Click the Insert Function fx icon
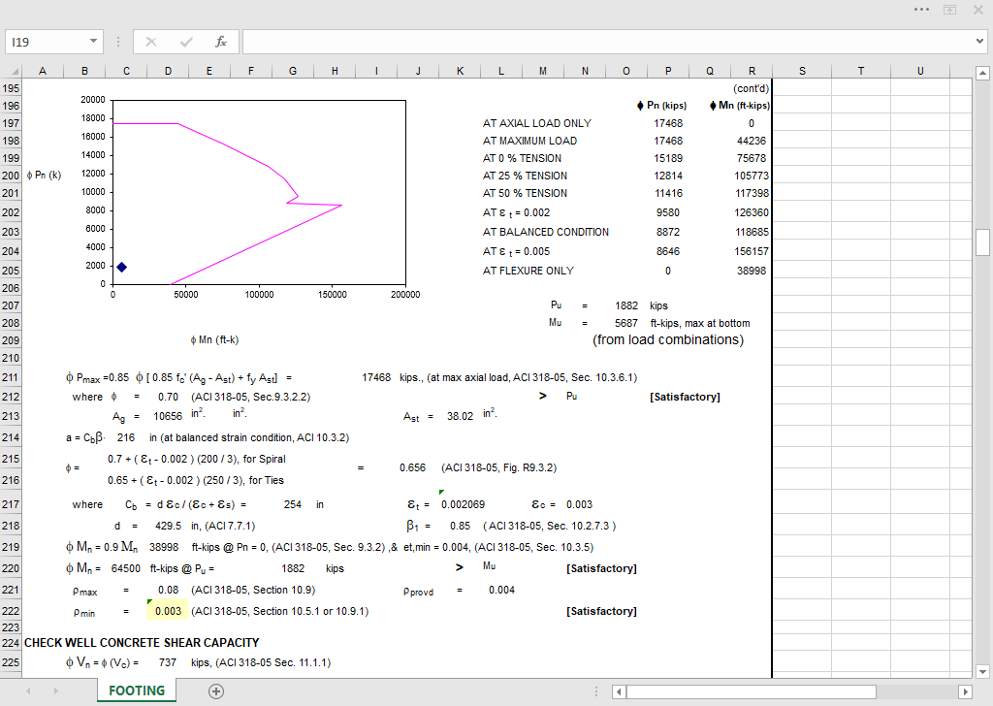 tap(220, 42)
